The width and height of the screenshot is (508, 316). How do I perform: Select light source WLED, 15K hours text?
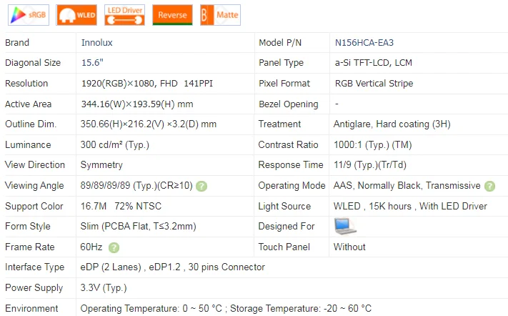372,206
